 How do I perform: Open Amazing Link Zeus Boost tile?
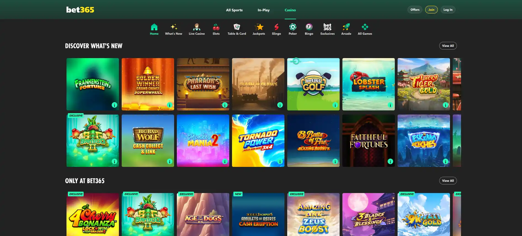click(313, 215)
